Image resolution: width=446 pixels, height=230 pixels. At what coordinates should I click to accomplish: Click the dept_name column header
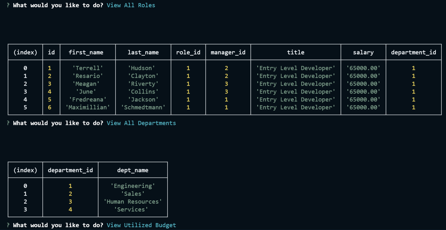pos(133,170)
